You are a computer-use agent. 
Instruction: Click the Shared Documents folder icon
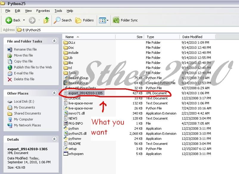pos(10,114)
